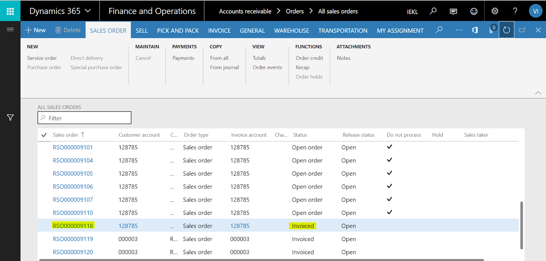Open the help question mark icon
The height and width of the screenshot is (261, 546).
(515, 11)
